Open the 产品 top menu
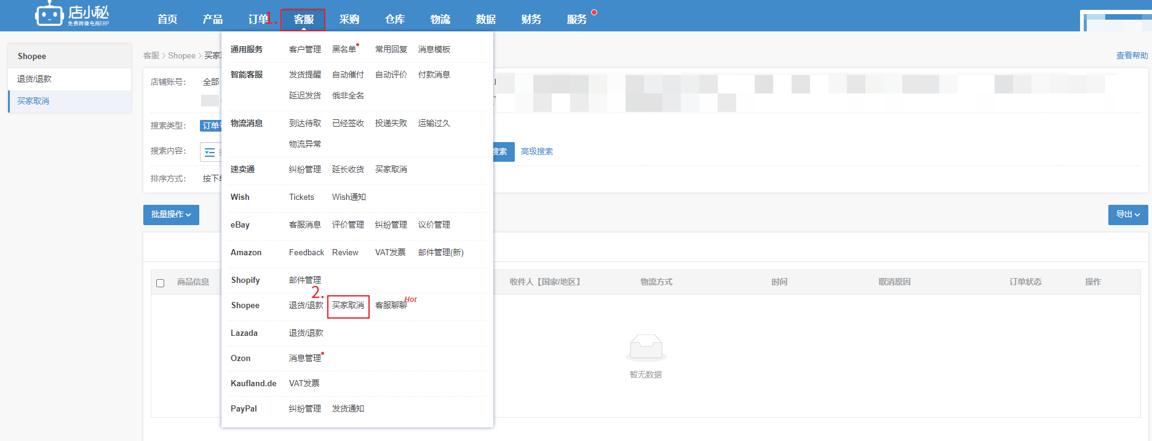Screen dimensions: 1152x441 click(x=213, y=20)
